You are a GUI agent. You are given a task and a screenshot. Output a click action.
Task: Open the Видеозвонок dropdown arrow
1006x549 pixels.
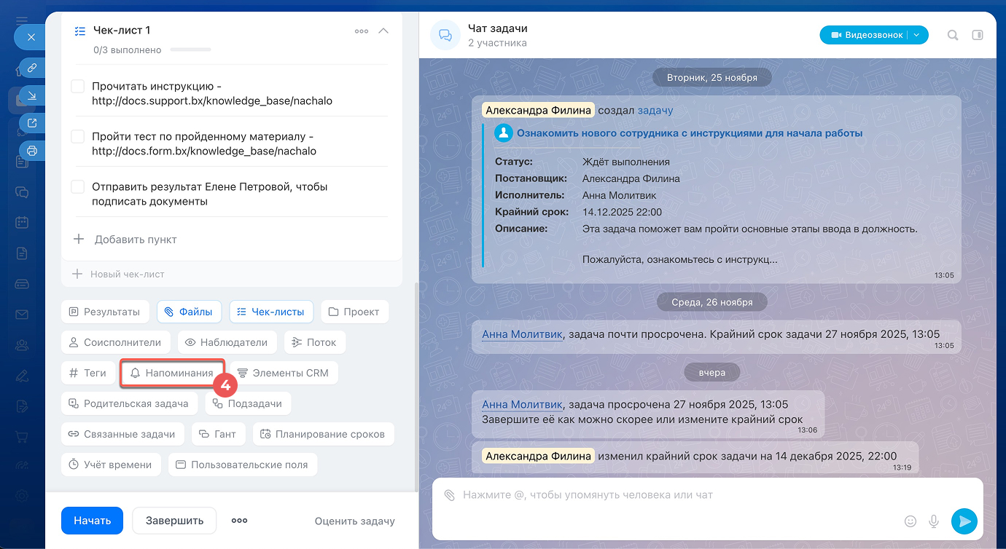tap(917, 35)
